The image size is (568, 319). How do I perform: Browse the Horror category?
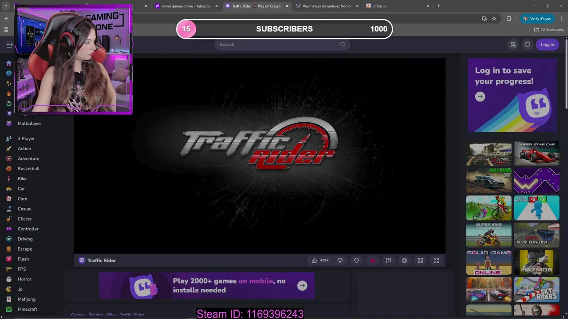pyautogui.click(x=24, y=279)
